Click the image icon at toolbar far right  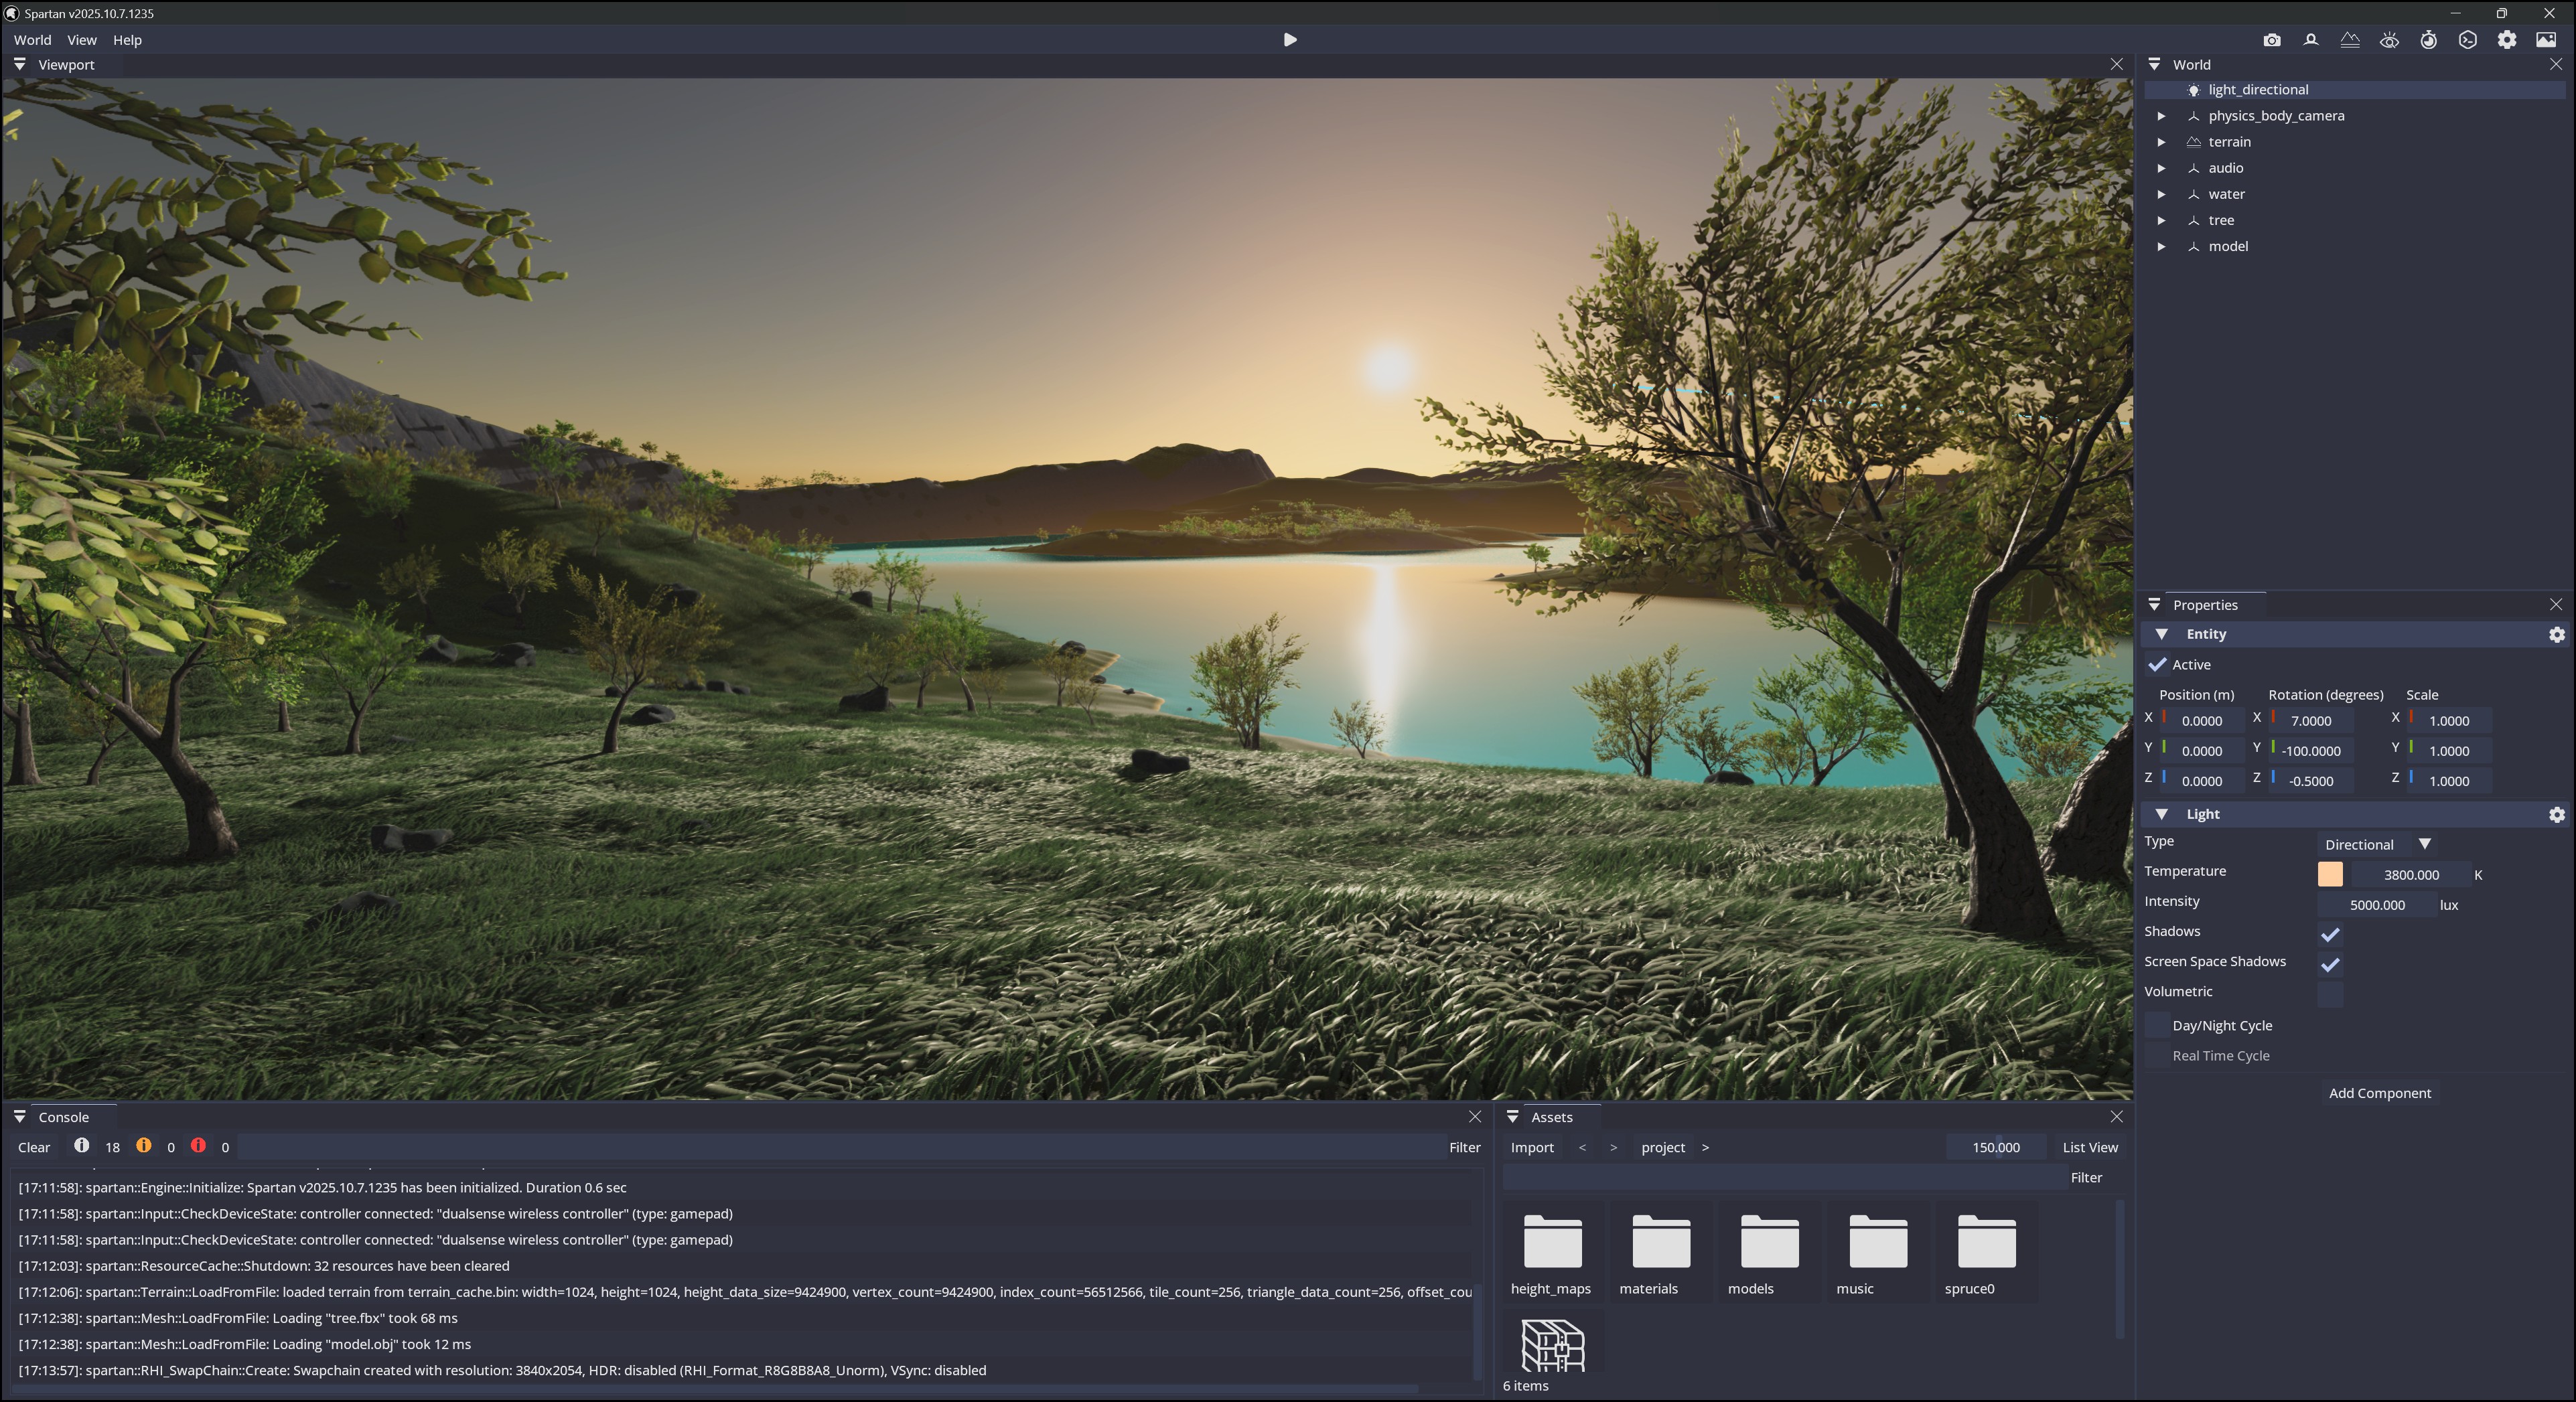point(2545,40)
